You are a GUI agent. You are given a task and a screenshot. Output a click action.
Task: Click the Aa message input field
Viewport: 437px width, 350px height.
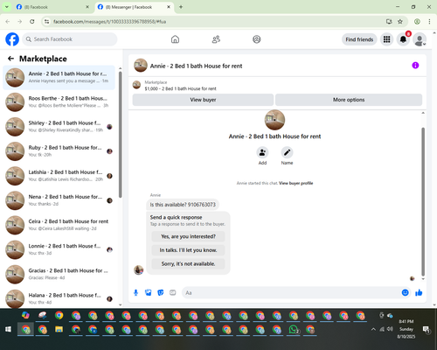[x=291, y=292]
